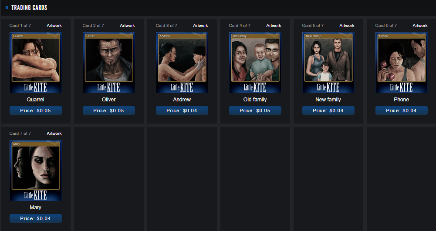Screen dimensions: 436x231
Task: Open the Andrew trading card image
Action: coord(182,63)
